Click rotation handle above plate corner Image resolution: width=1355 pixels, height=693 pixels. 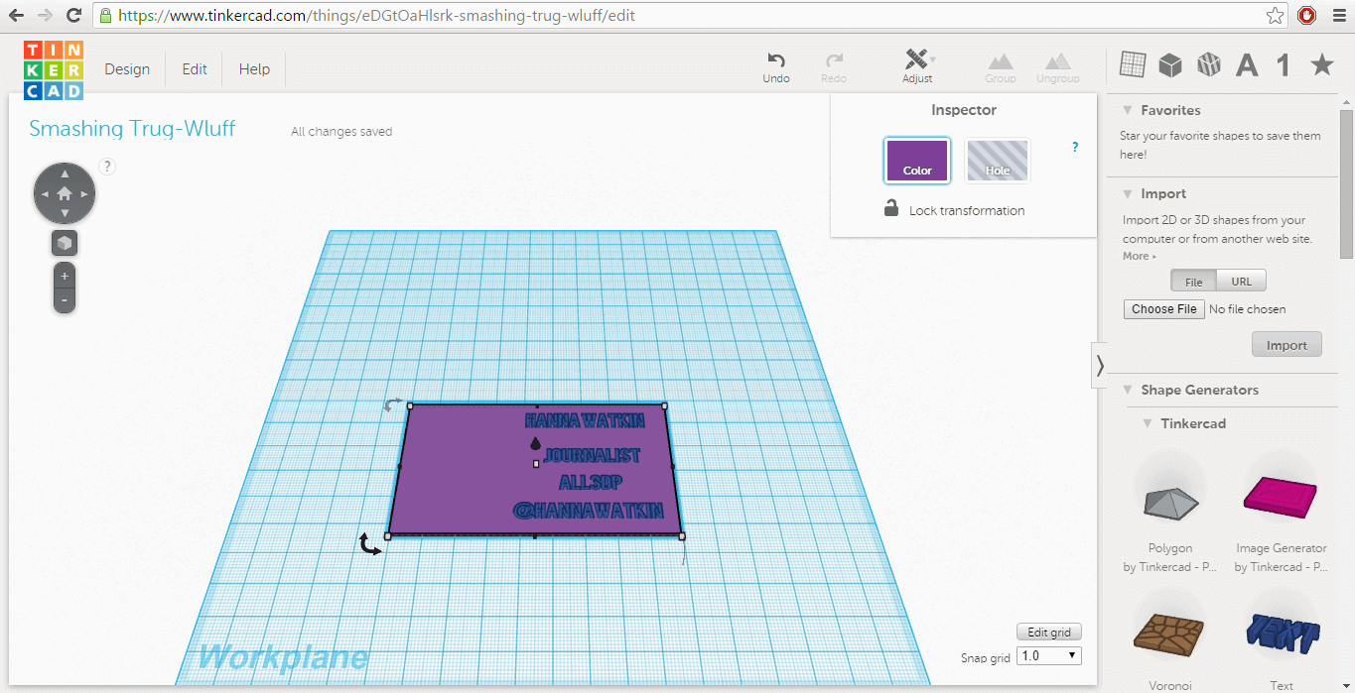pyautogui.click(x=394, y=404)
